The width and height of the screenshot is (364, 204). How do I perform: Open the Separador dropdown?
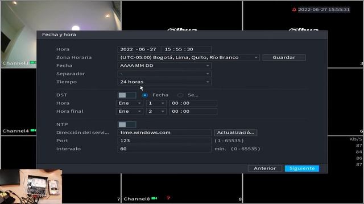pos(164,74)
